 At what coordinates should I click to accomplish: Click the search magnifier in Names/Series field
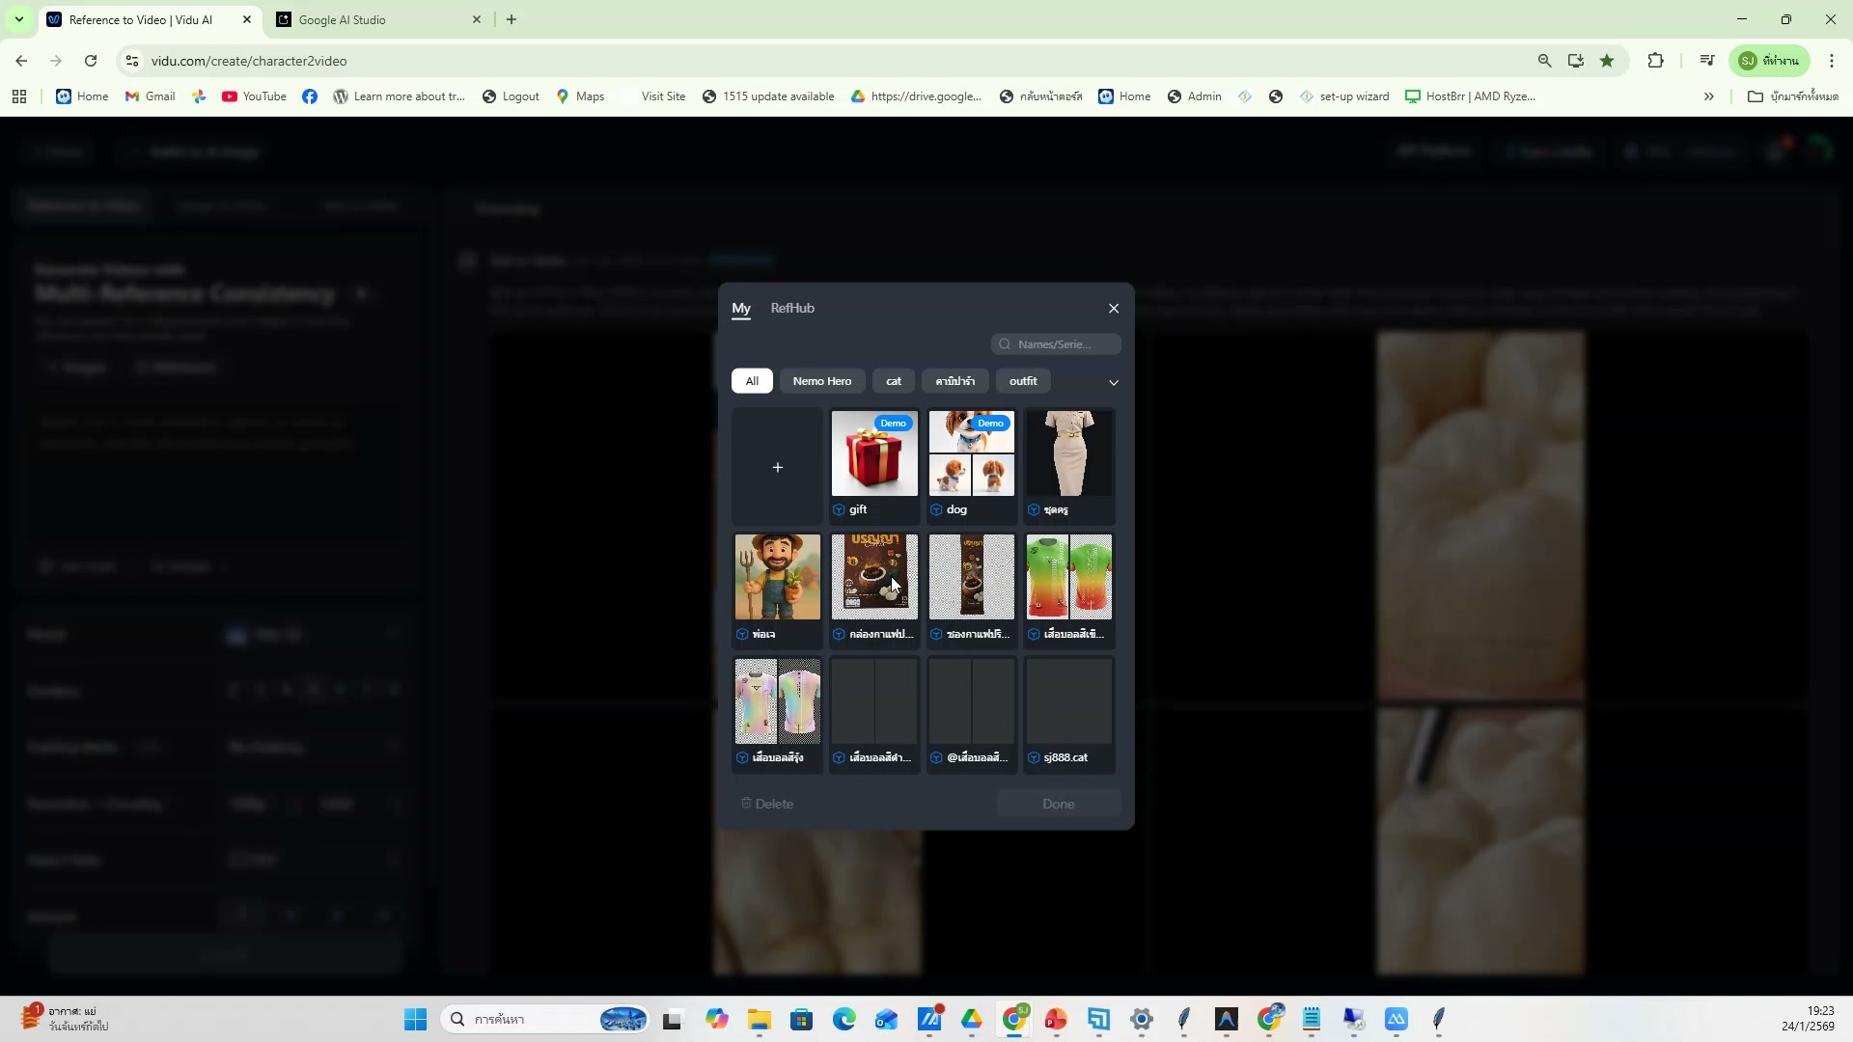pyautogui.click(x=1005, y=344)
